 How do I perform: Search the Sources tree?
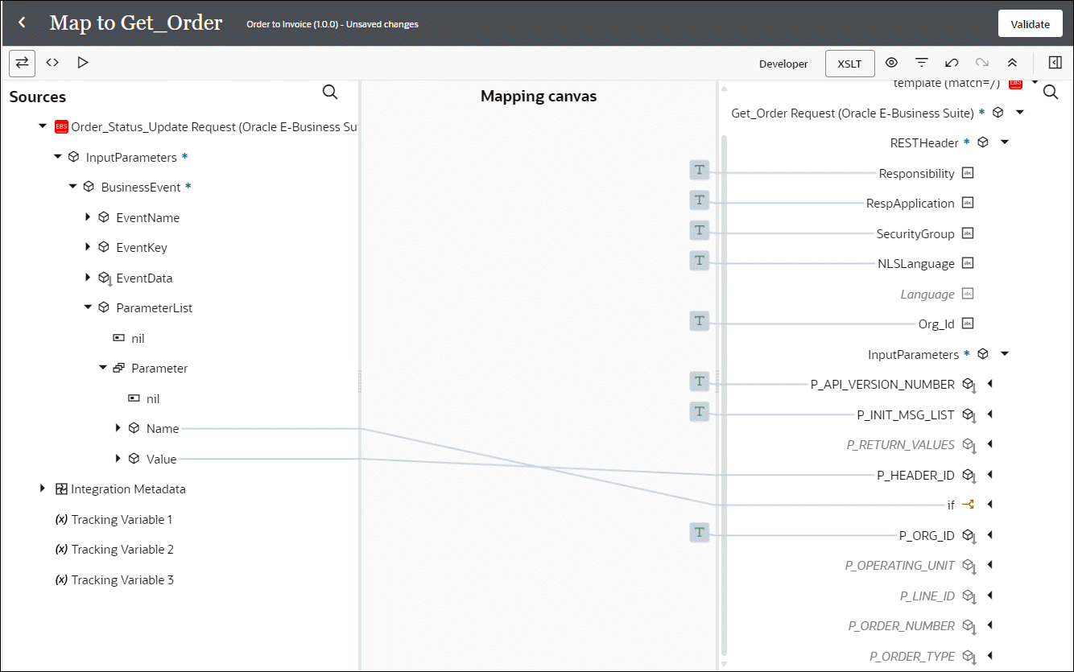[330, 93]
